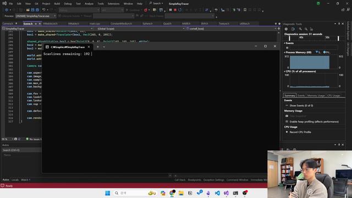Viewport: 352px width, 198px height.
Task: Click the Open File folder icon
Action: [x=28, y=10]
